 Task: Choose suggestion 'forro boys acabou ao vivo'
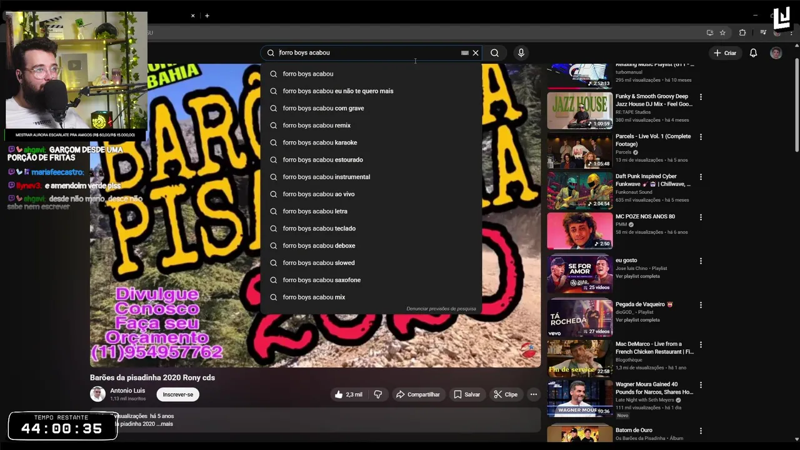(371, 194)
